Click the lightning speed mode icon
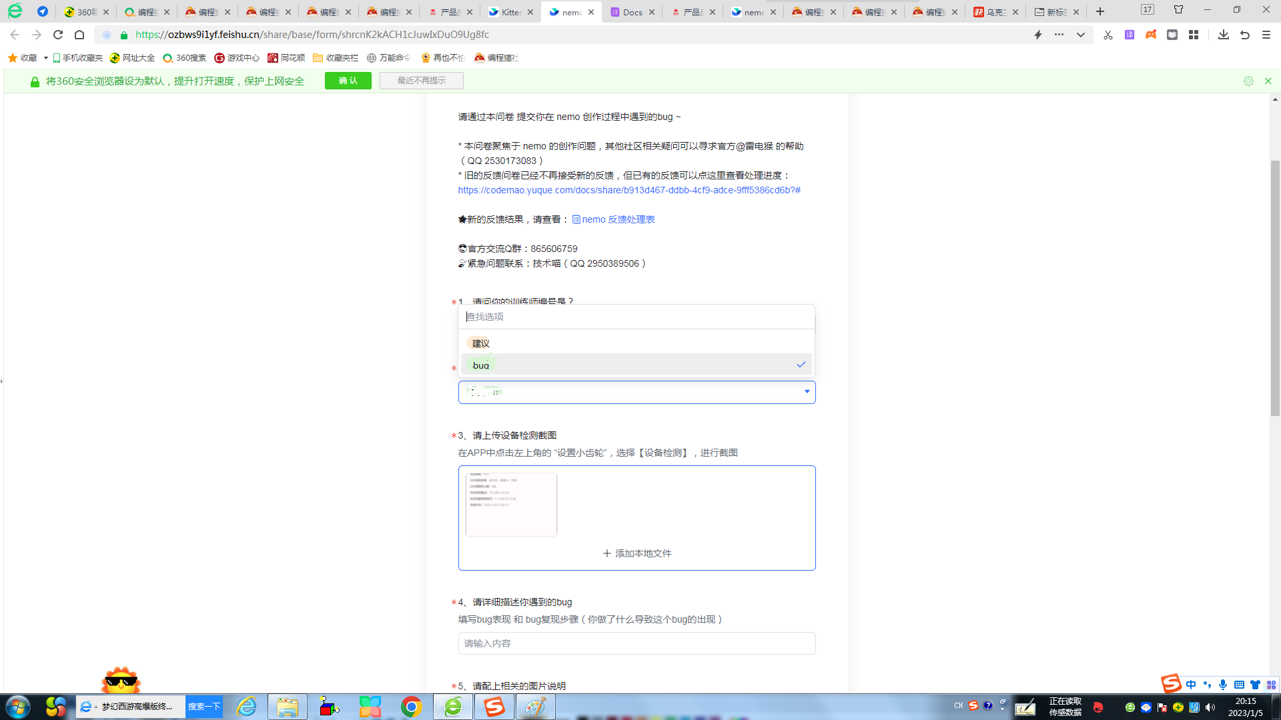Viewport: 1281px width, 720px height. [x=1038, y=35]
